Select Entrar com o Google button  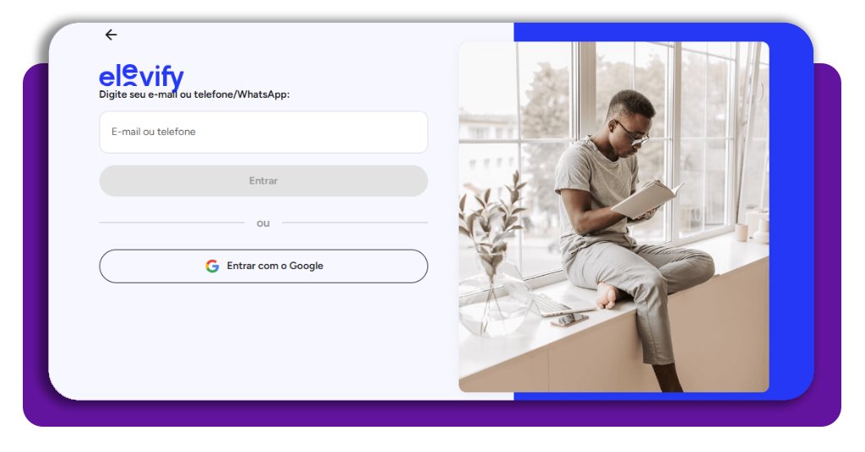(x=264, y=266)
